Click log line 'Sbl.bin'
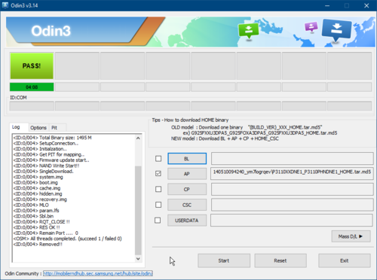 point(33,216)
